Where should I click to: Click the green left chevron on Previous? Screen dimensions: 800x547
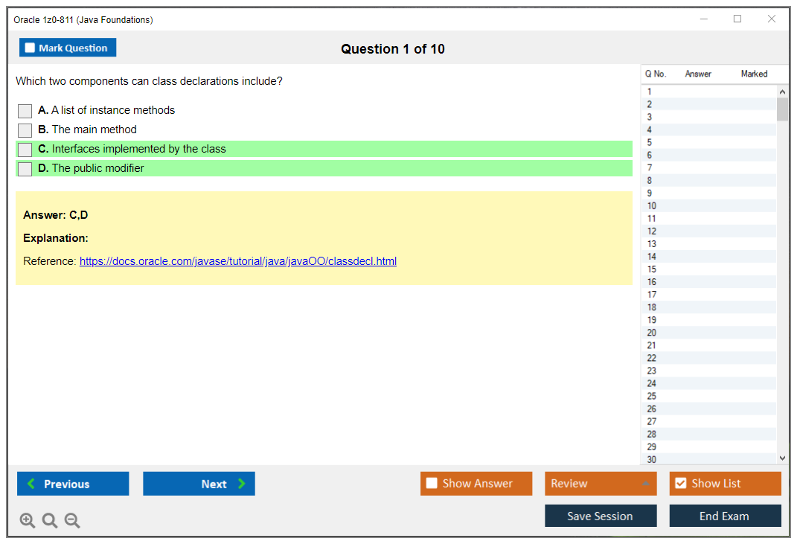(30, 484)
